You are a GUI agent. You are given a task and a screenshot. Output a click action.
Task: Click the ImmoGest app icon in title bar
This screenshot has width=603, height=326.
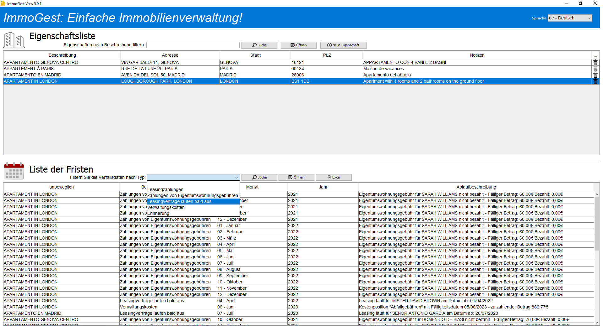(3, 3)
